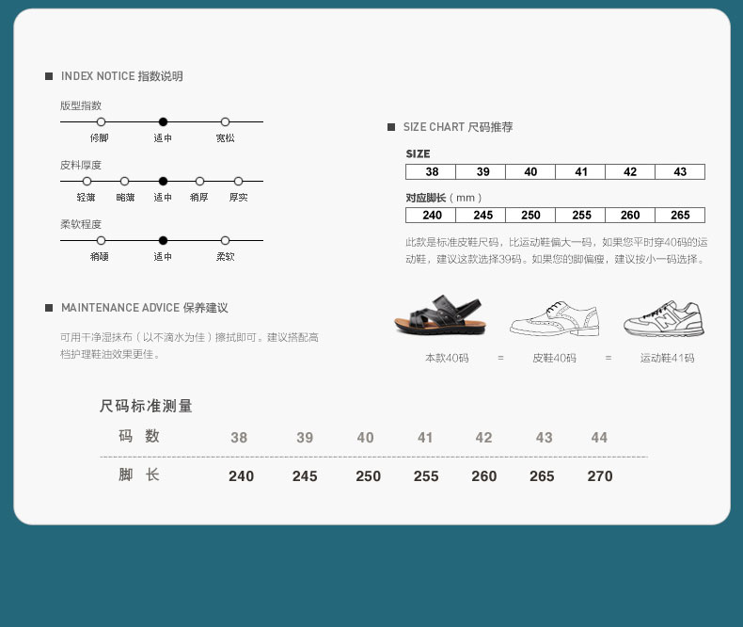This screenshot has width=743, height=627.
Task: Click size 41 cell in SIZE table
Action: [580, 171]
